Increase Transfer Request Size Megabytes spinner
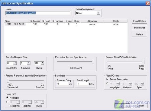151x111 pixels. click(15, 62)
